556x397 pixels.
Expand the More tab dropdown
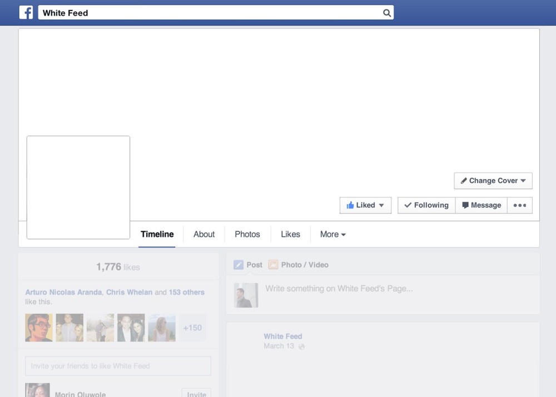pos(332,234)
